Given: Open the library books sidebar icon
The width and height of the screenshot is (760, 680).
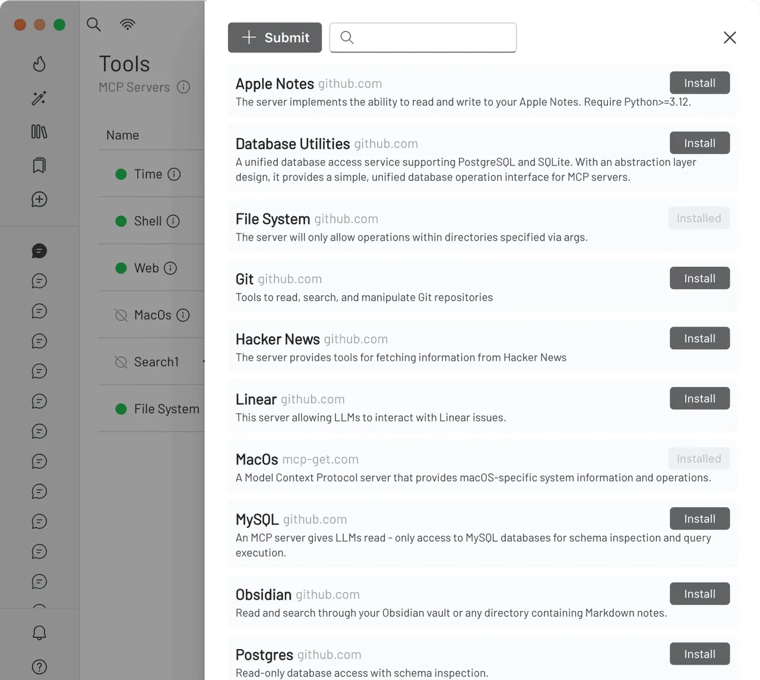Looking at the screenshot, I should 39,131.
